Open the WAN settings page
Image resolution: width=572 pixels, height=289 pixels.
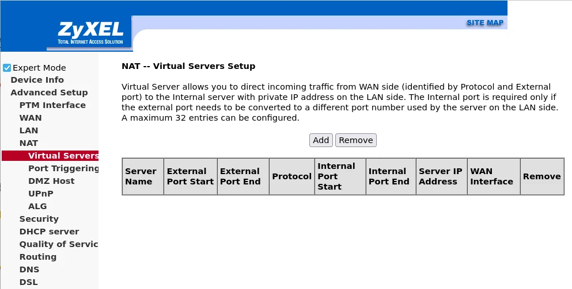point(31,118)
